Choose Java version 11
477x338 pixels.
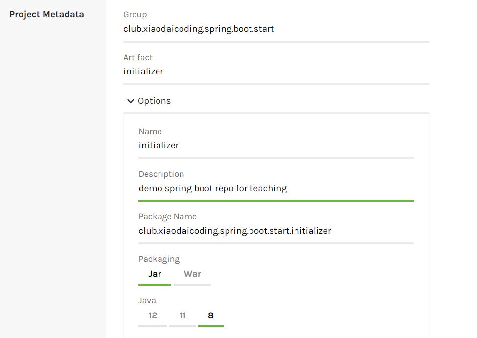(x=182, y=316)
